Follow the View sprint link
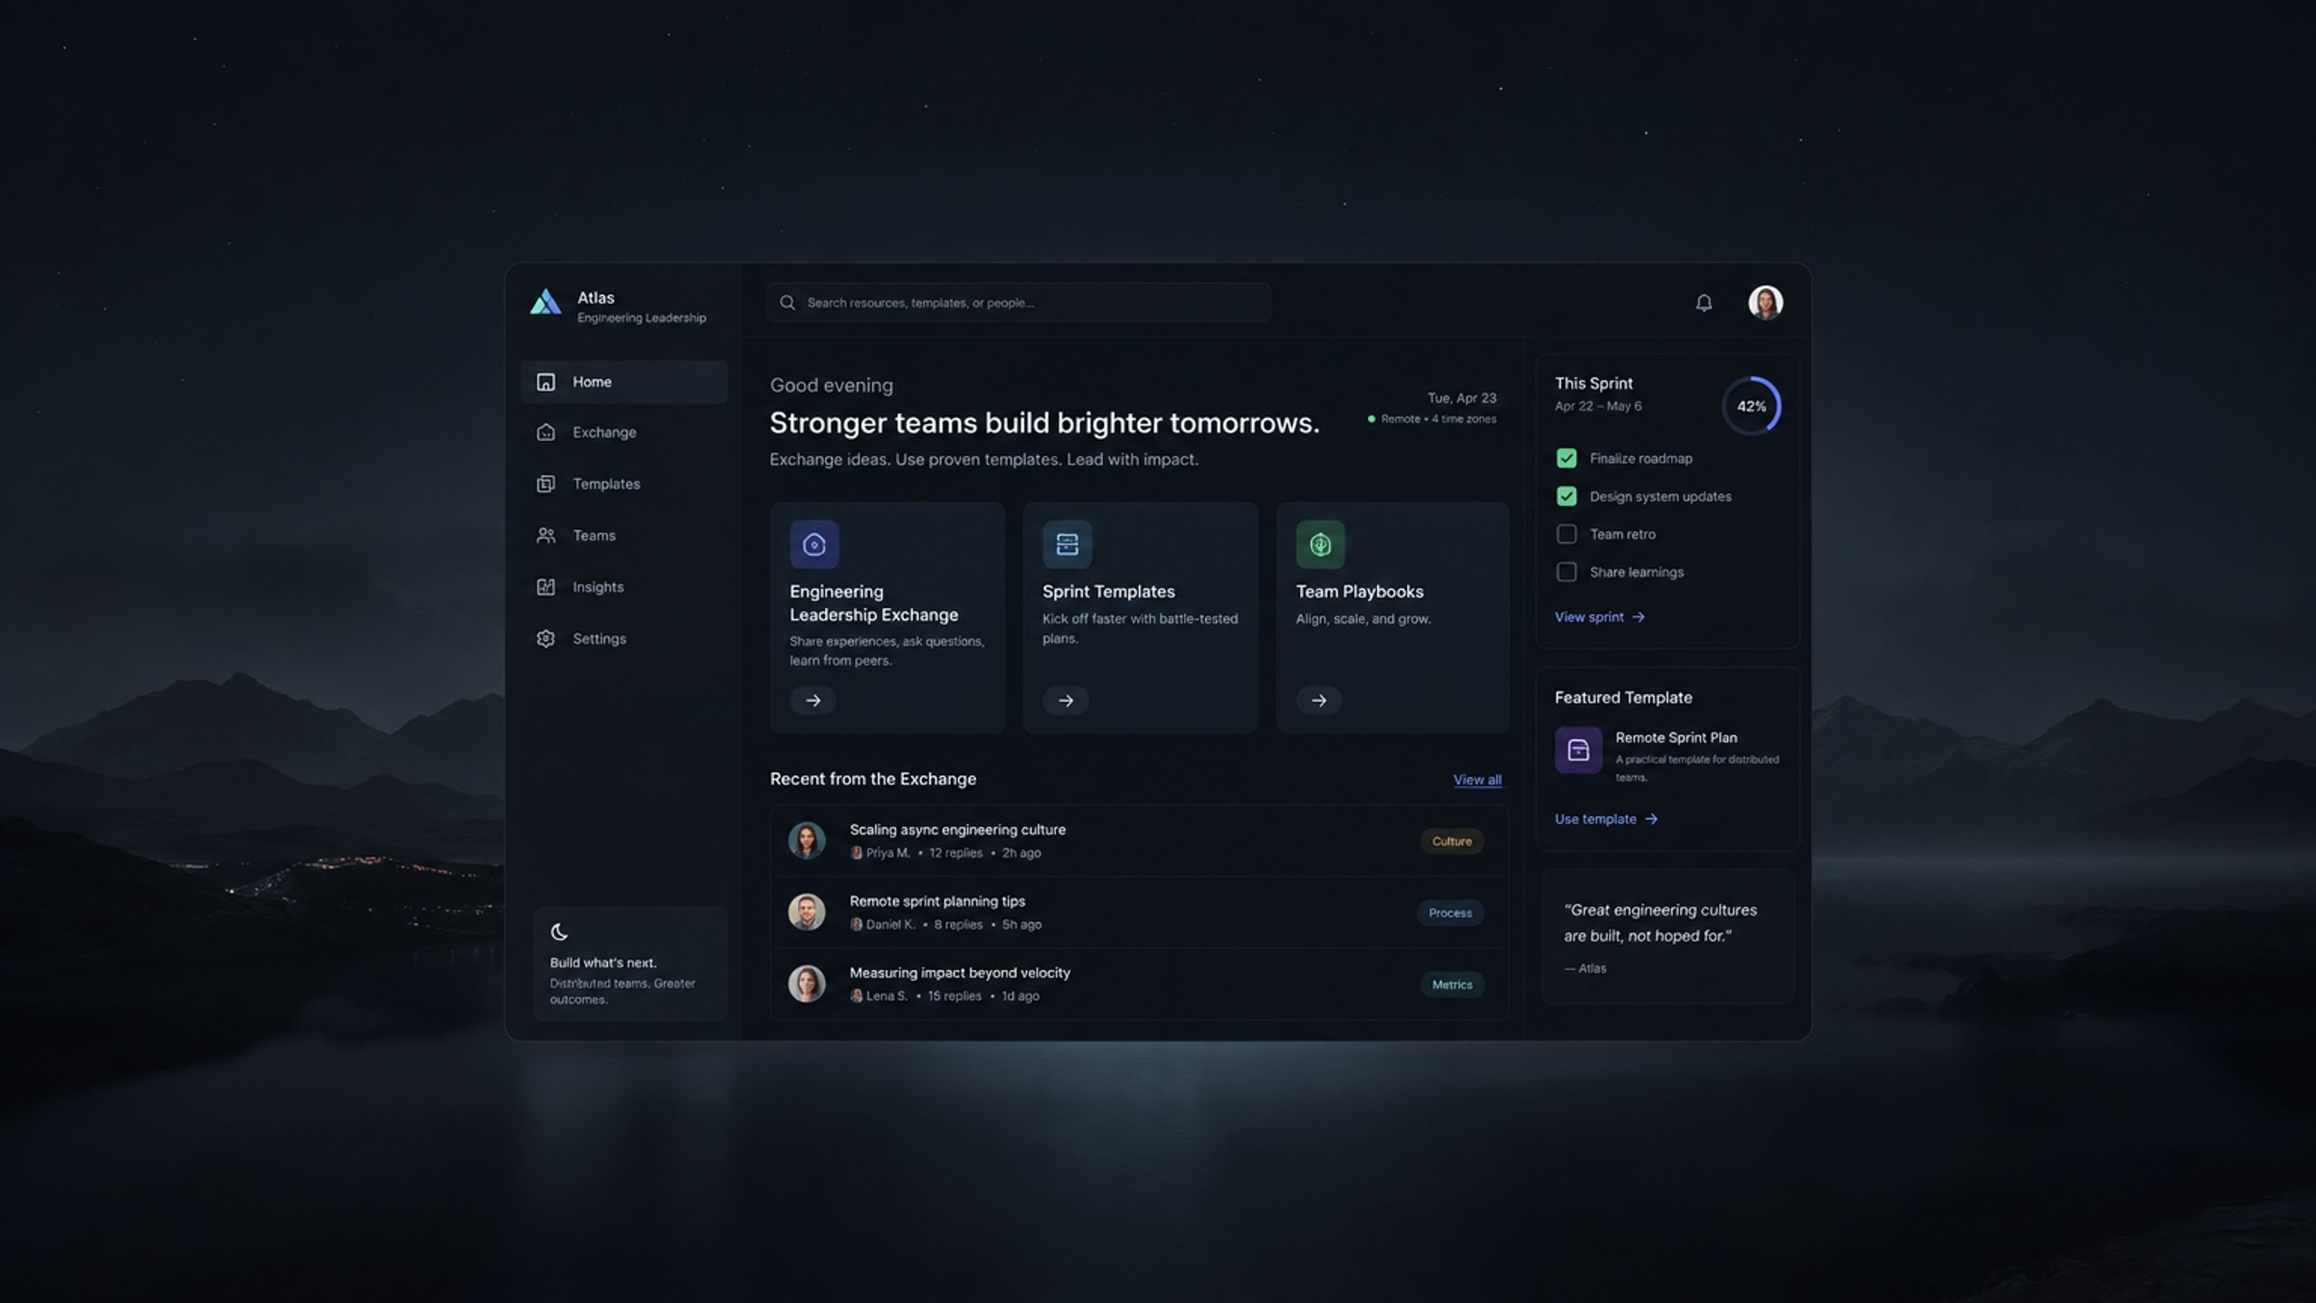 click(x=1599, y=617)
